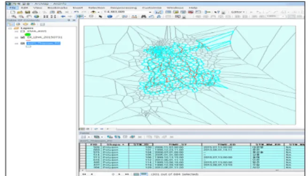308x176 pixels.
Task: Toggle KMA_AWS layer visibility checkbox
Action: pyautogui.click(x=23, y=31)
